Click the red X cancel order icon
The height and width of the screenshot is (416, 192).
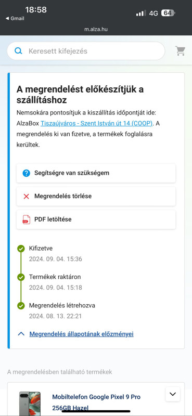27,197
